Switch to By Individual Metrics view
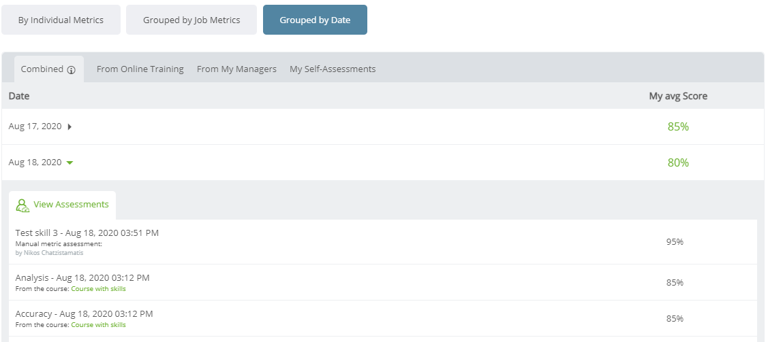Screen dimensions: 768x342 click(61, 20)
